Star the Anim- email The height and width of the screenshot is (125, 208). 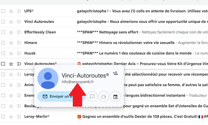[11, 85]
